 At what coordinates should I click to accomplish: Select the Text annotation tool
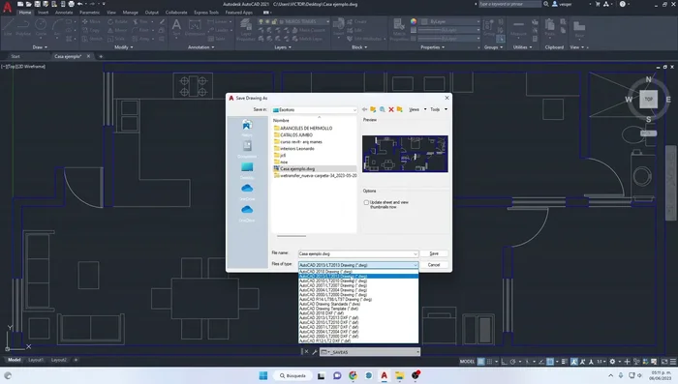[x=176, y=28]
